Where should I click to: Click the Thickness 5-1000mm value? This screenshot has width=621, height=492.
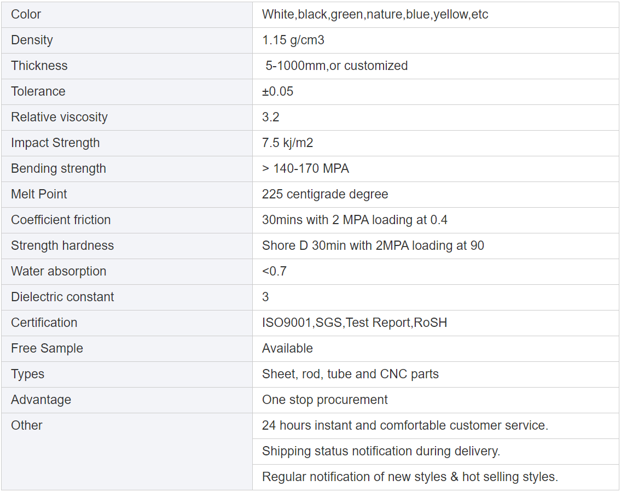click(x=336, y=66)
